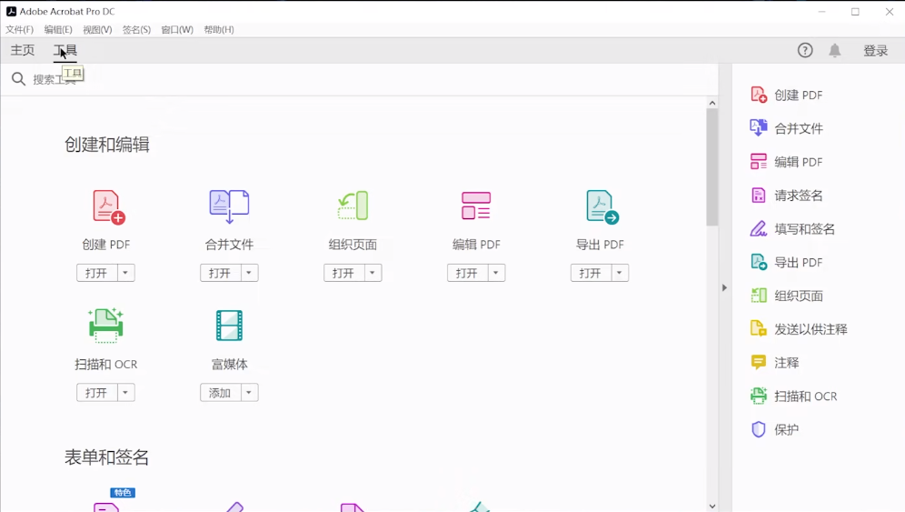
Task: Click 打开 button under 创建 PDF
Action: 97,273
